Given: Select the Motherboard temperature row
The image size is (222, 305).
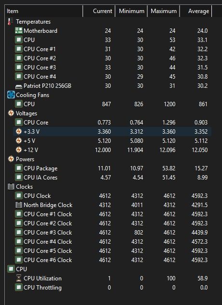Looking at the screenshot, I should [x=112, y=31].
